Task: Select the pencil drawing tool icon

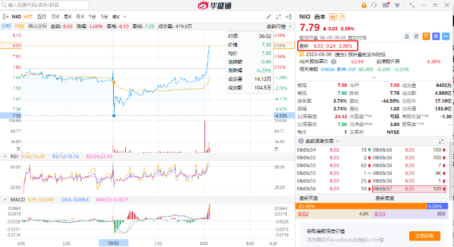Action: pos(268,17)
